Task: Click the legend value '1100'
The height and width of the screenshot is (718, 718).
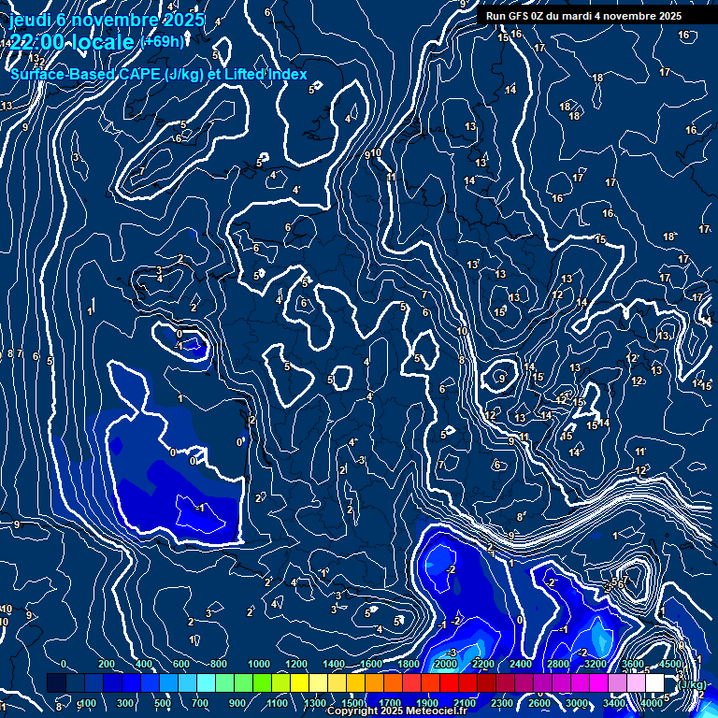Action: 278,703
